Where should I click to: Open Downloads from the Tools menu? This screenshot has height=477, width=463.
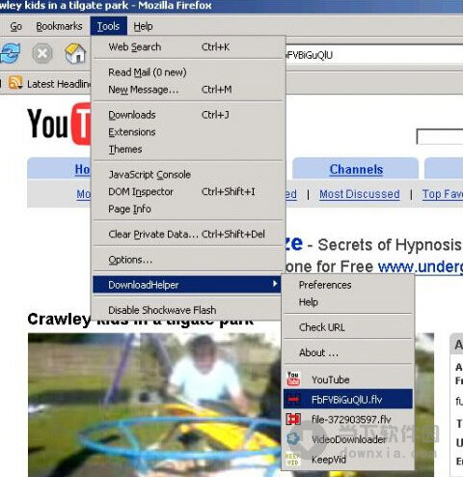(188, 115)
